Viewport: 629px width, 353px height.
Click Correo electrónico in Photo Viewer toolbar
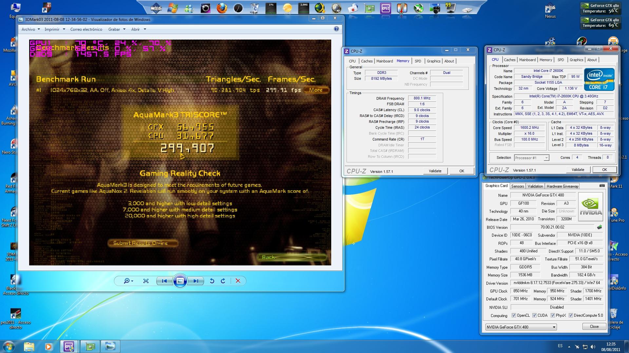[86, 29]
